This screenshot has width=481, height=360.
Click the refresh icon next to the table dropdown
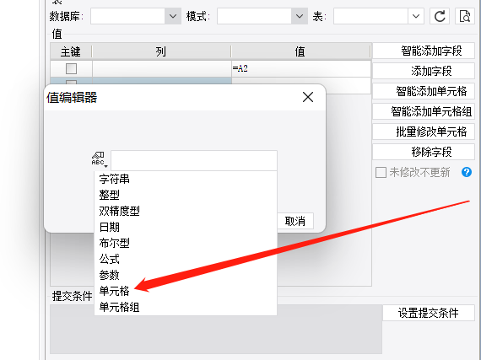point(440,16)
